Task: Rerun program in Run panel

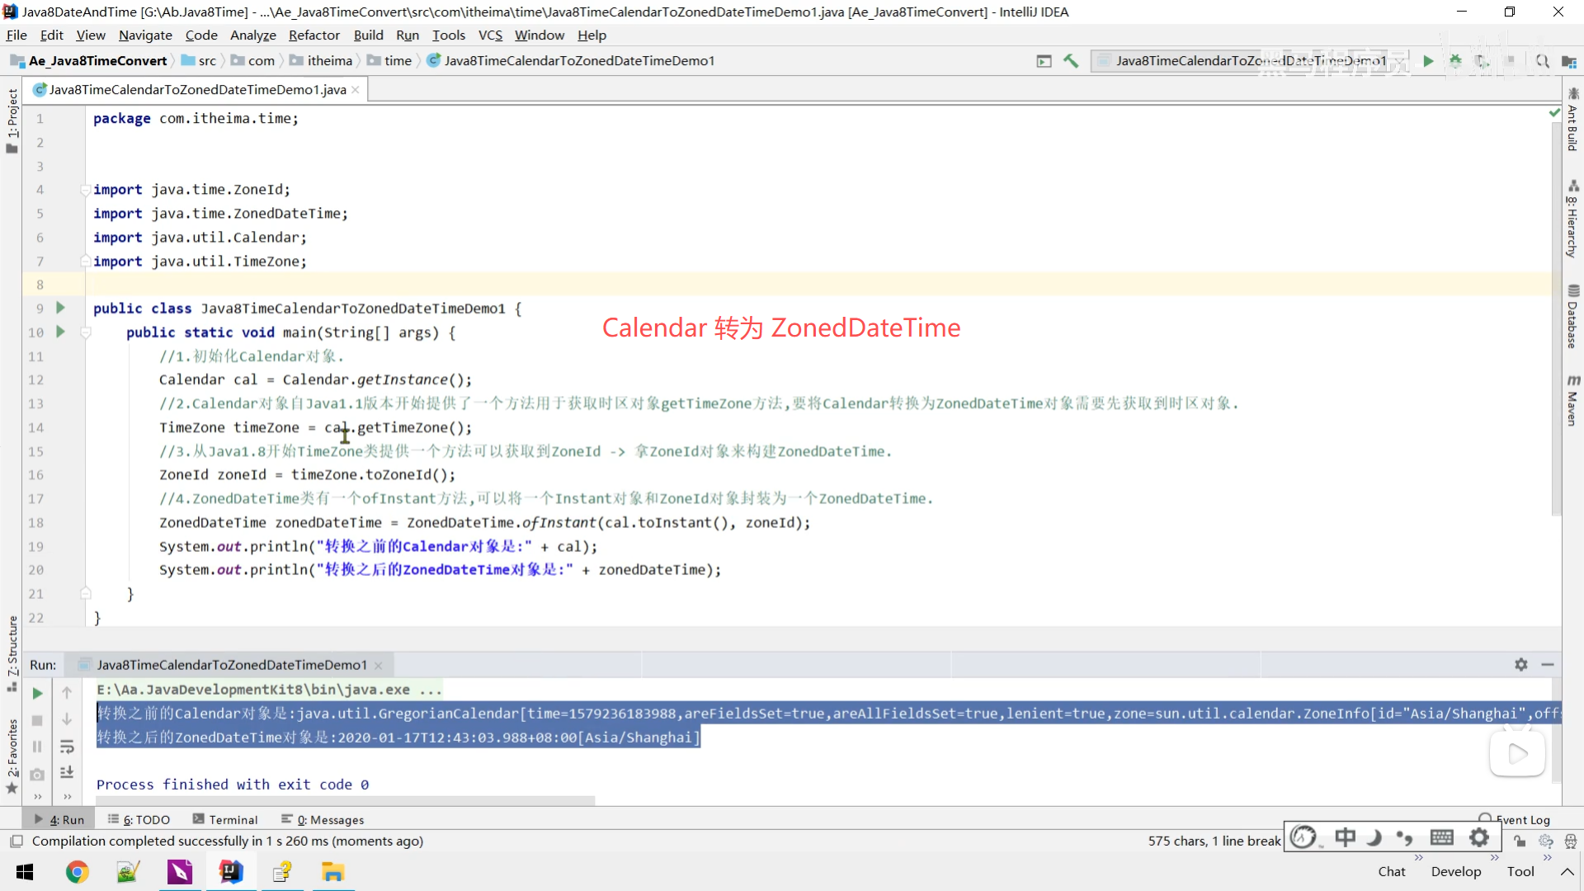Action: [x=37, y=694]
